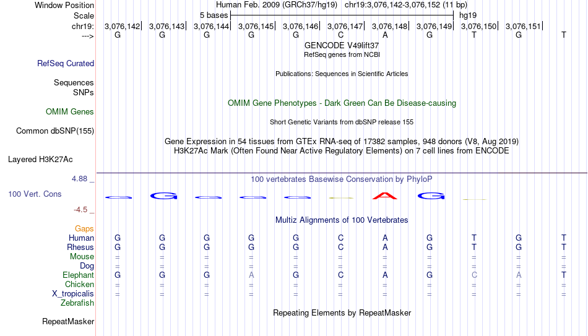This screenshot has height=336, width=588.
Task: Click the SNPs track label
Action: click(x=84, y=92)
